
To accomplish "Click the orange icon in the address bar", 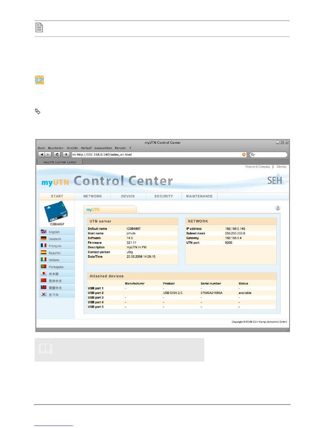I will [x=244, y=154].
